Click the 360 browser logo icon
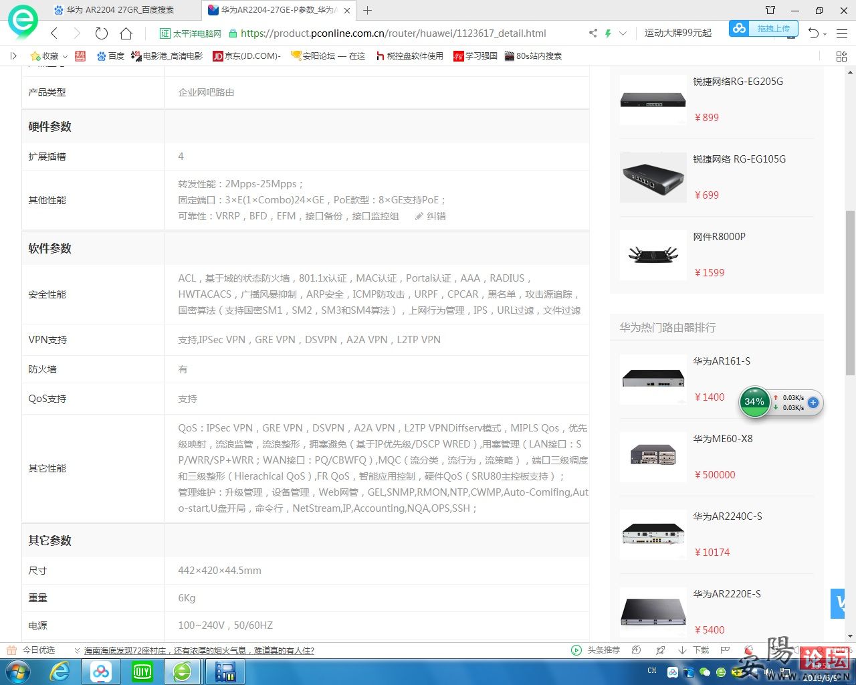The height and width of the screenshot is (685, 856). pos(23,21)
